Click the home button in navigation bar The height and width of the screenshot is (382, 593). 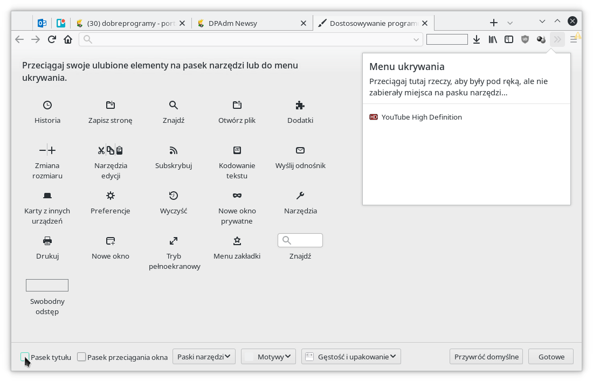(68, 39)
